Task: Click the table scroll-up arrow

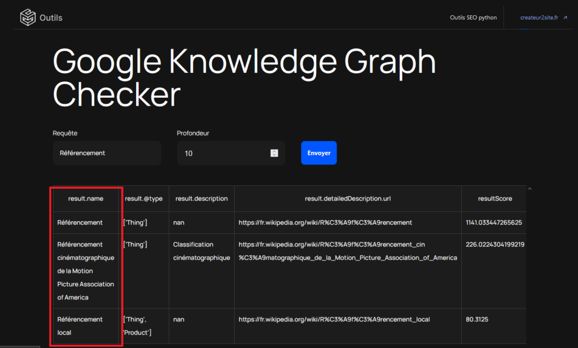Action: pyautogui.click(x=529, y=189)
